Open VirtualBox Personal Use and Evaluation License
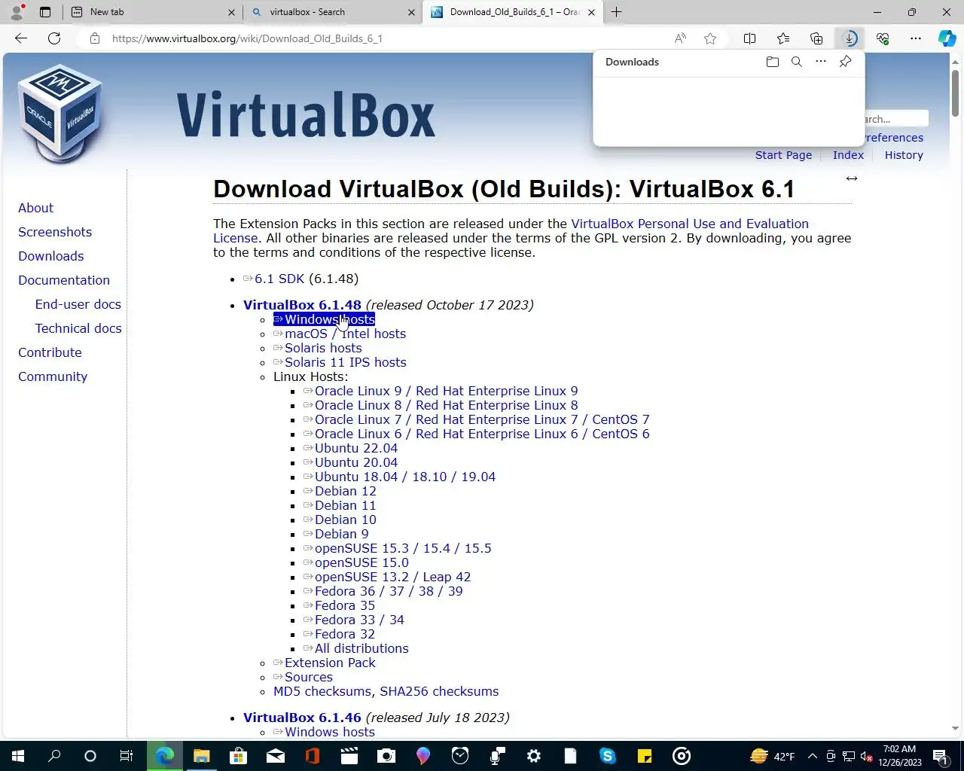 [690, 224]
